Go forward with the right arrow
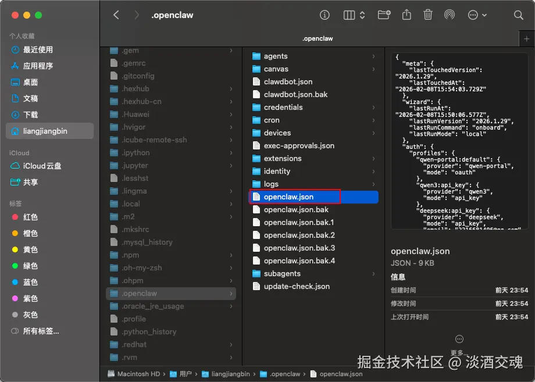Image resolution: width=535 pixels, height=382 pixels. (x=137, y=15)
